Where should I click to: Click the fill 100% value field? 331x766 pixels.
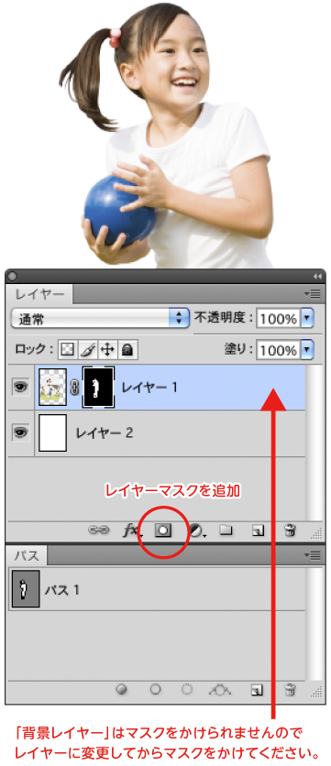click(279, 350)
